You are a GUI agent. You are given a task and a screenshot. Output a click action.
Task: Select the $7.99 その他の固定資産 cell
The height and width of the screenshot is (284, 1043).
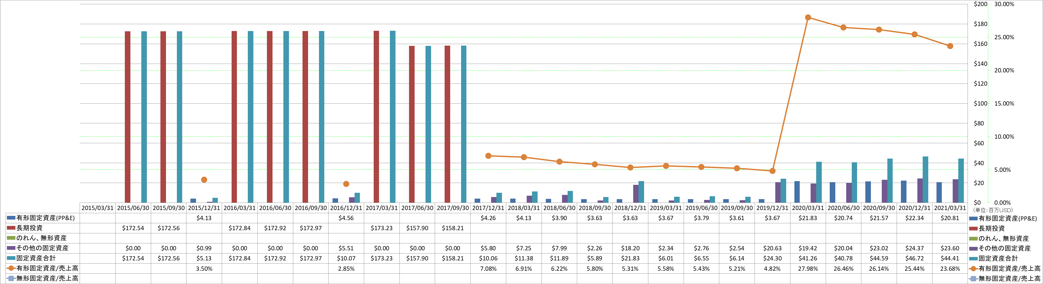(x=559, y=248)
